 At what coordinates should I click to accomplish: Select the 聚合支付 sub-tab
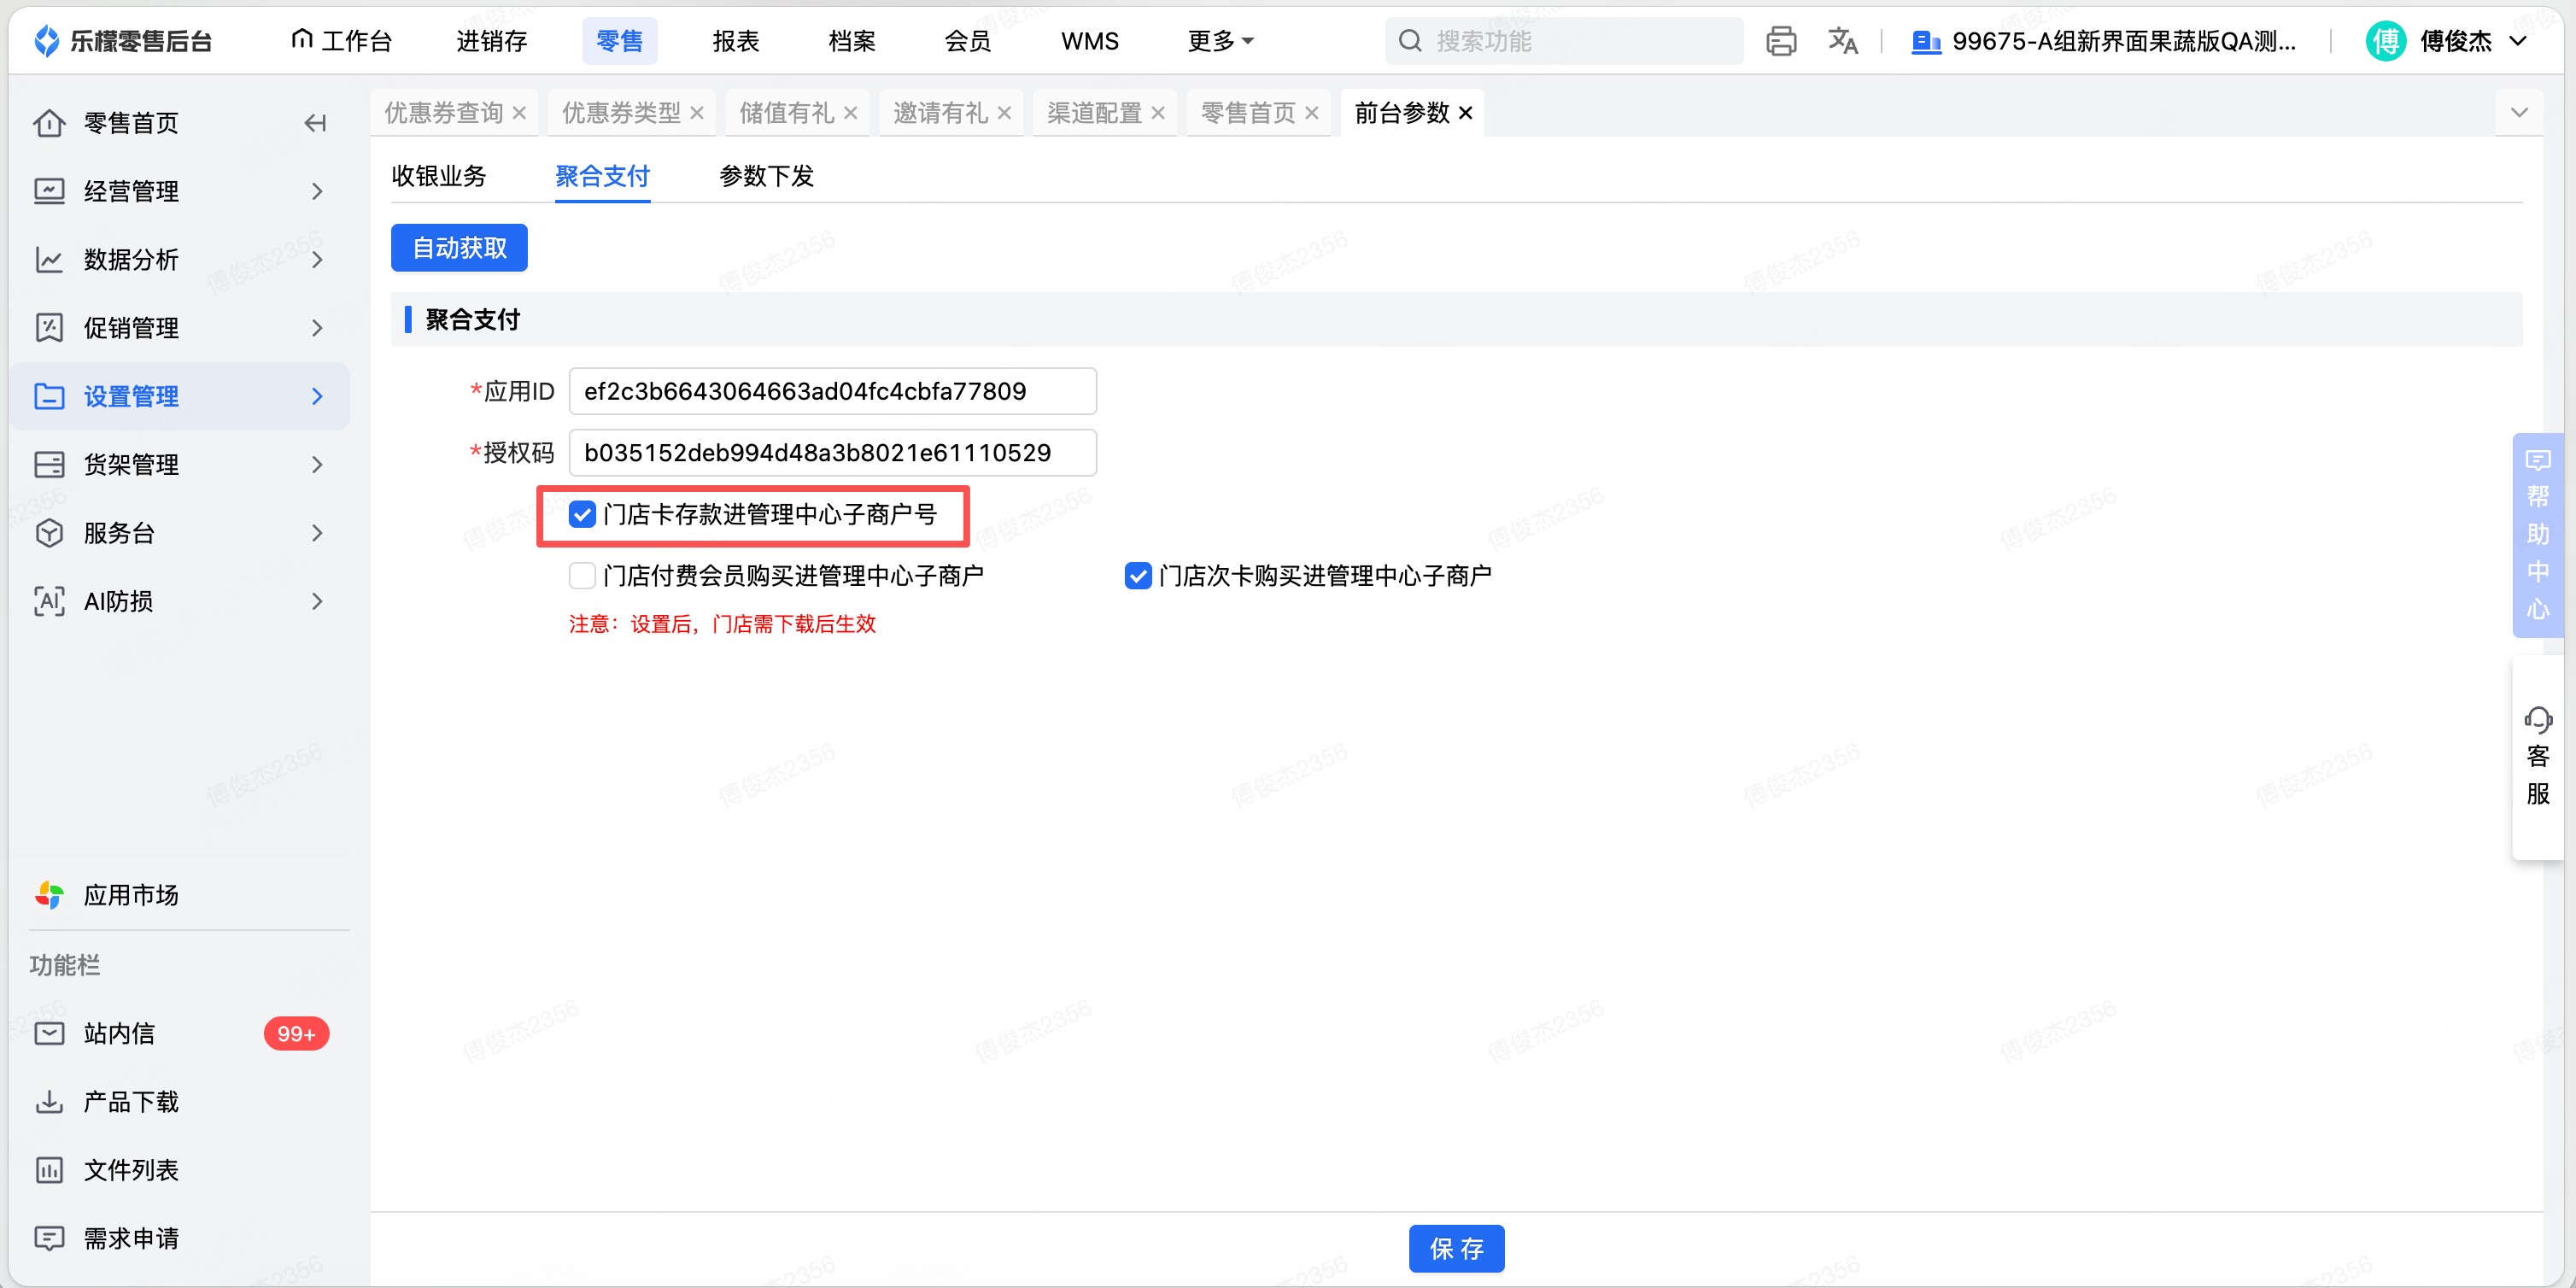[x=603, y=177]
